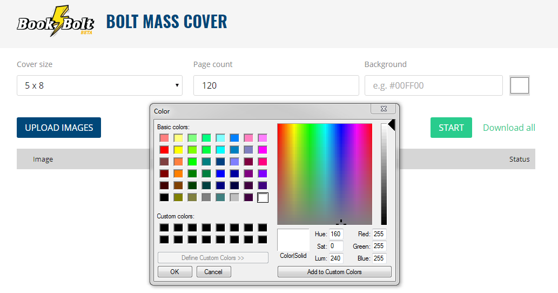
Task: Click the Sat value field
Action: pos(336,246)
